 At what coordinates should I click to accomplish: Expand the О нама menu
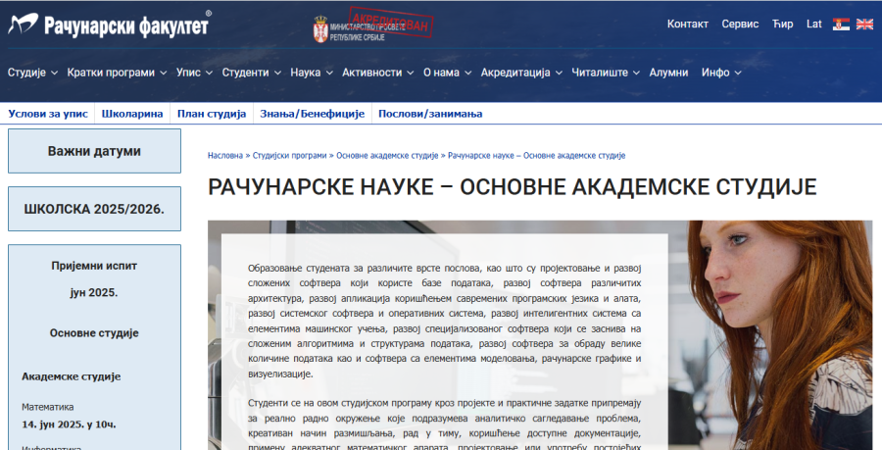coord(447,73)
